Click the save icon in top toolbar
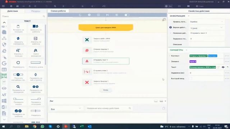 click(x=18, y=6)
